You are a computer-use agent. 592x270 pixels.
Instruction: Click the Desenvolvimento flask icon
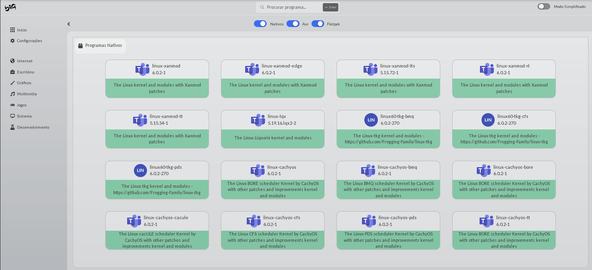[13, 127]
